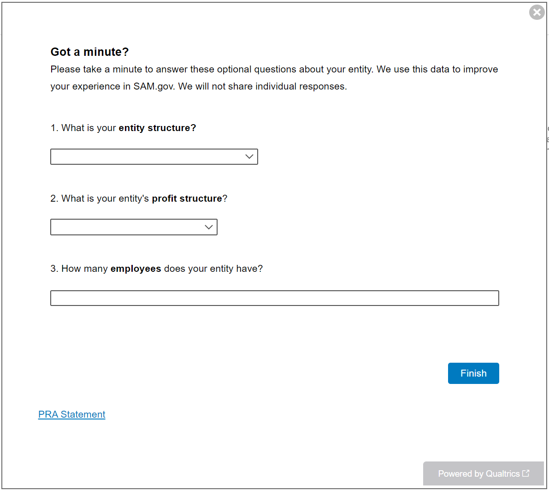Click the chevron arrow of profit structure select
Image resolution: width=549 pixels, height=491 pixels.
[x=209, y=227]
